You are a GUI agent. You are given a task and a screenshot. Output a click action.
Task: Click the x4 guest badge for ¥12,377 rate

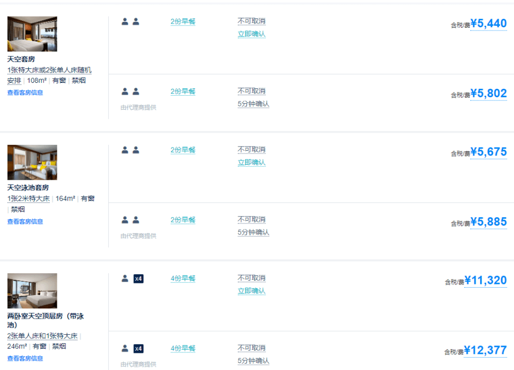138,349
